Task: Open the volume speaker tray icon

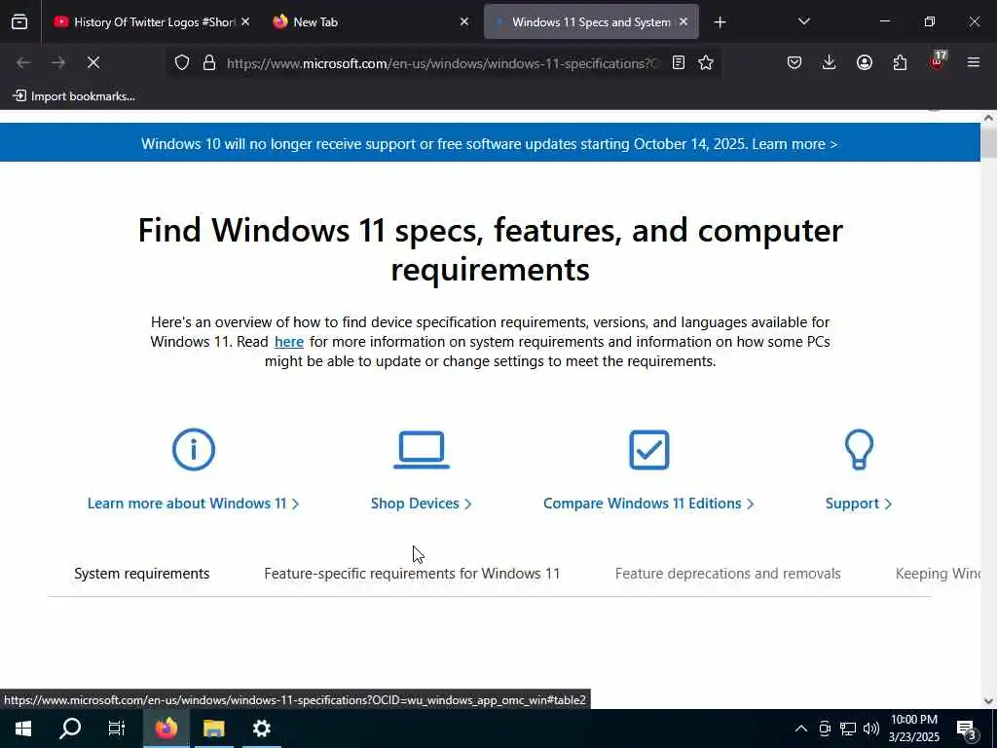Action: [871, 729]
